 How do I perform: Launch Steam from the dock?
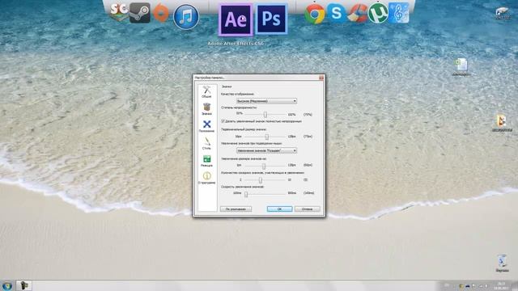pos(140,13)
